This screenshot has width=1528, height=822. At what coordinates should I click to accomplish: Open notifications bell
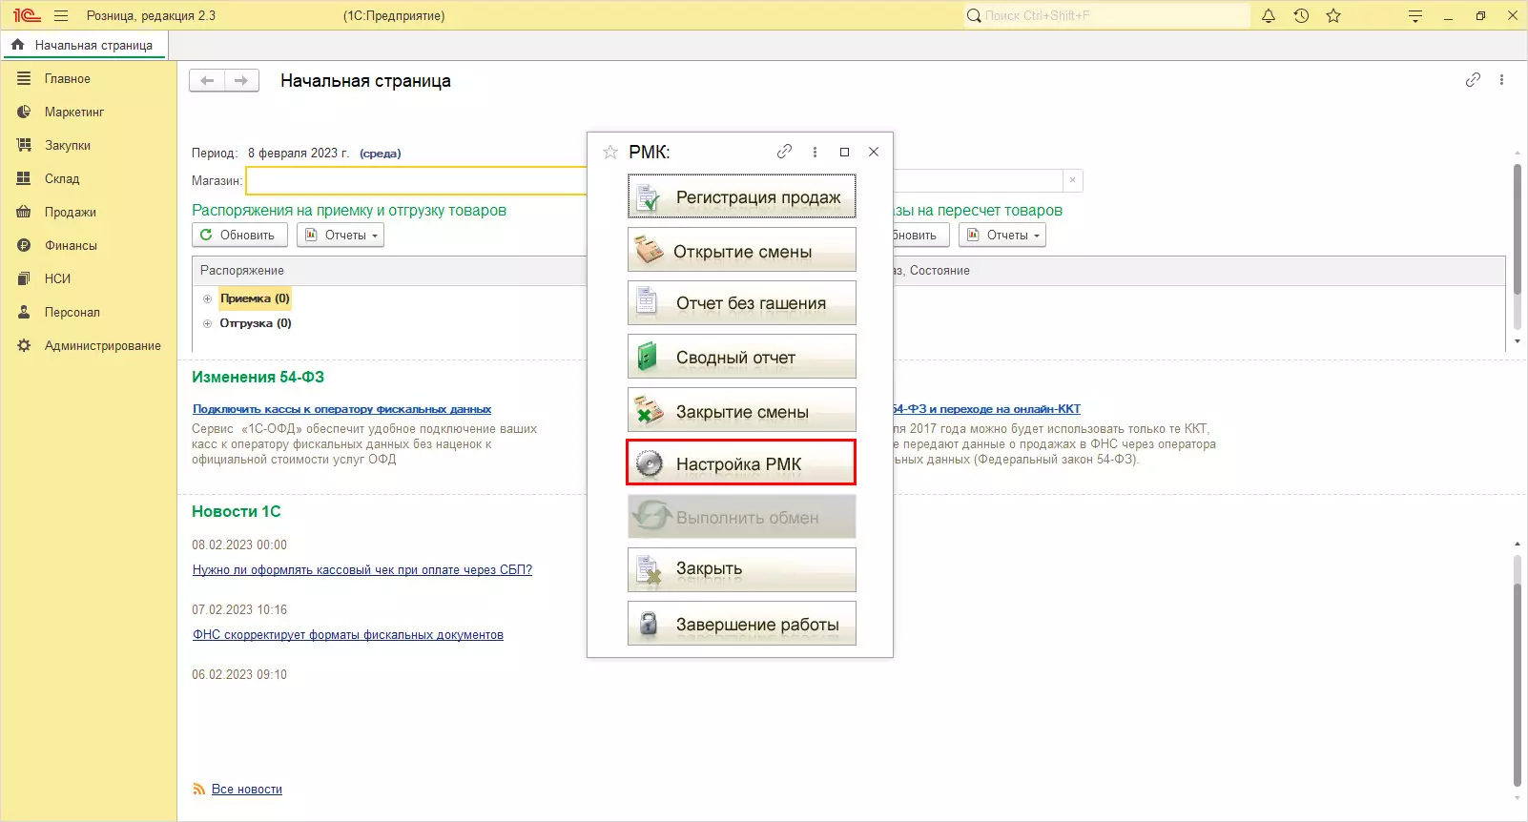[x=1269, y=15]
